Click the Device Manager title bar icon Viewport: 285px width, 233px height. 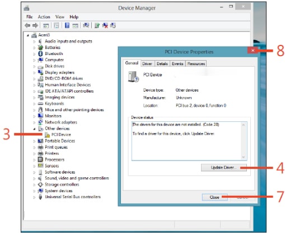click(x=26, y=8)
